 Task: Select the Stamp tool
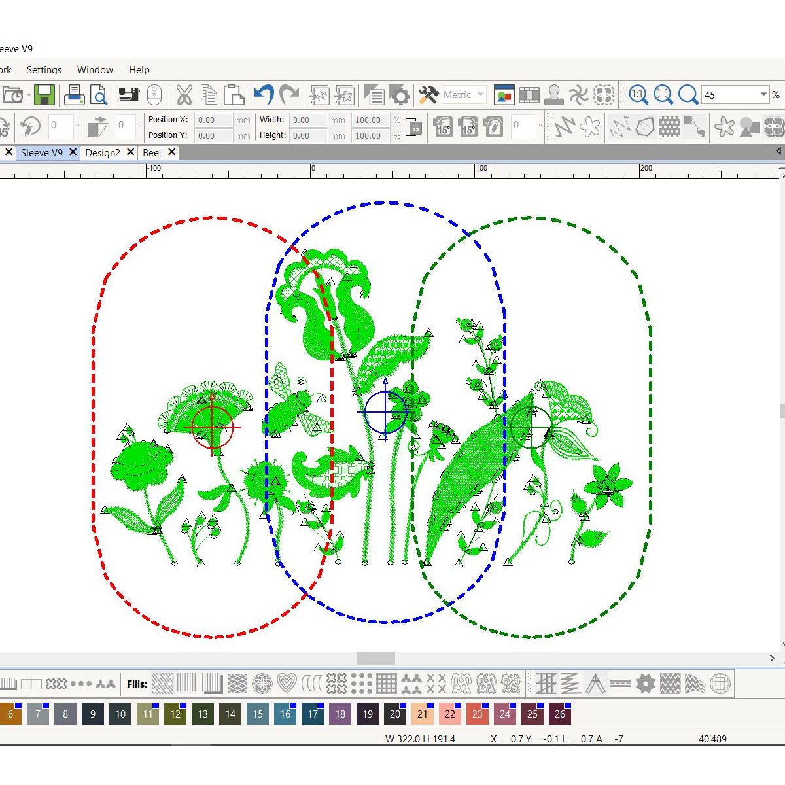click(553, 94)
